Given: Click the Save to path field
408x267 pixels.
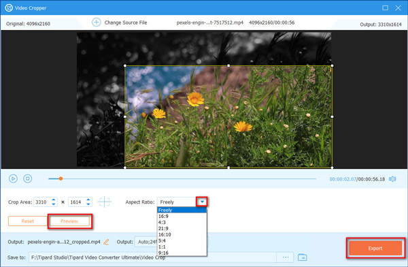Looking at the screenshot, I should 152,257.
